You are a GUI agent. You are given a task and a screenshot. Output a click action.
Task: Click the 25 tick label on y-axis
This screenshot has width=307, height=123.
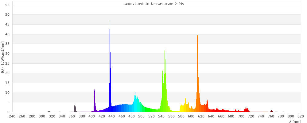coord(7,63)
